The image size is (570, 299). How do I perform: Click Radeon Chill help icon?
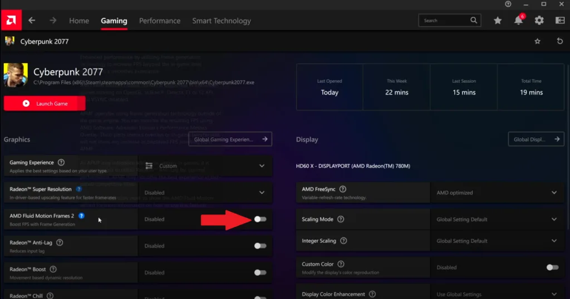click(x=50, y=296)
